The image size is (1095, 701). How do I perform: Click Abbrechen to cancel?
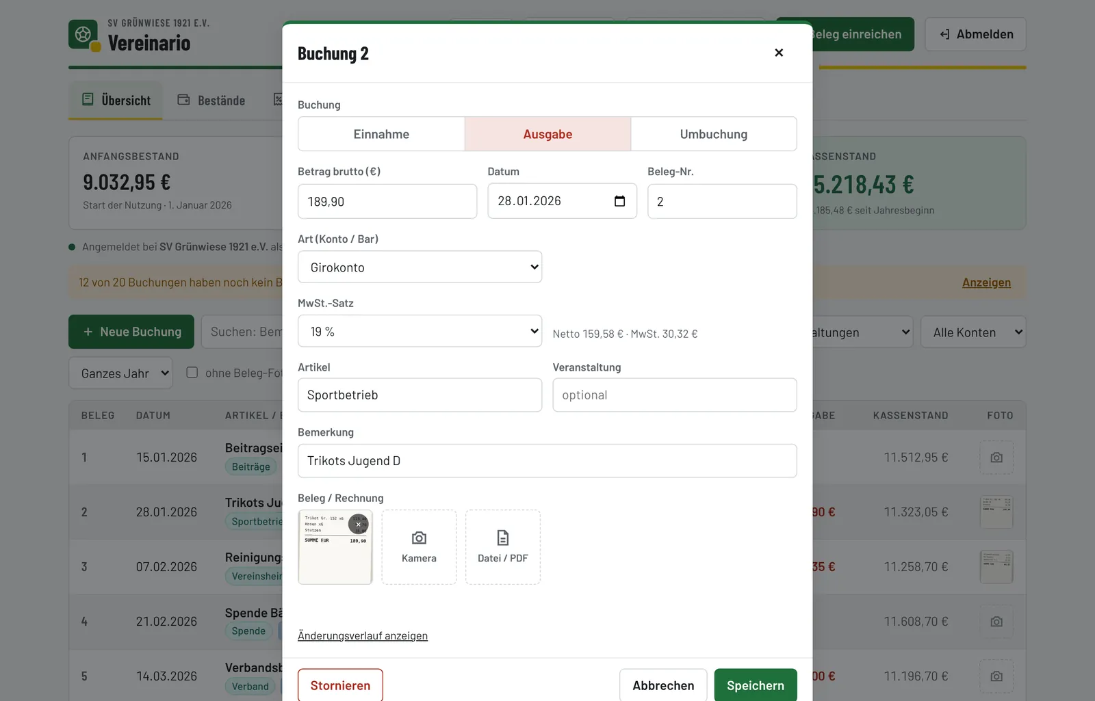pos(663,685)
